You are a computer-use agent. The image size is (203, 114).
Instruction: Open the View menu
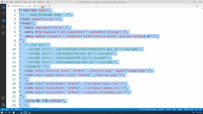tap(25, 2)
